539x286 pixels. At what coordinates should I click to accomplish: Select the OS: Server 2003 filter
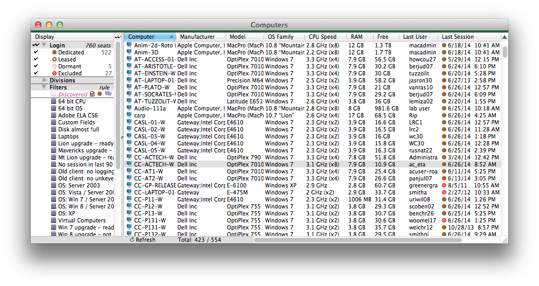pos(79,185)
